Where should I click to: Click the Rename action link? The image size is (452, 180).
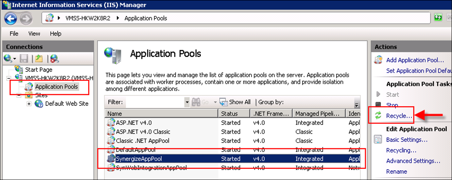point(397,172)
